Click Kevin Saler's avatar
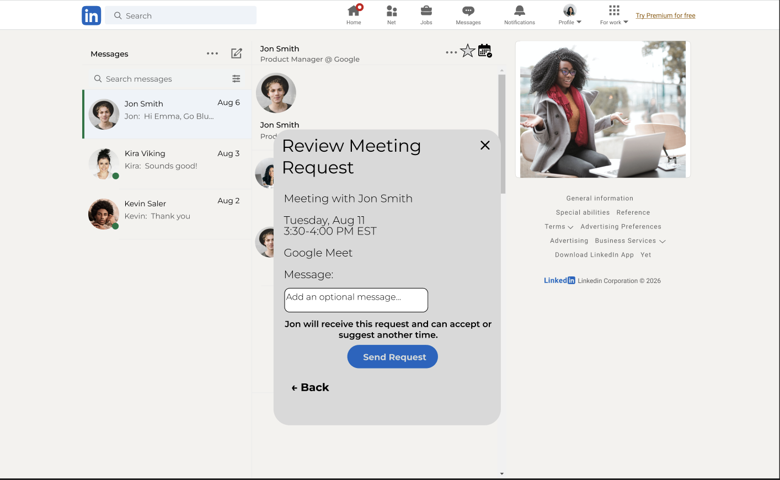The height and width of the screenshot is (480, 780). tap(104, 214)
